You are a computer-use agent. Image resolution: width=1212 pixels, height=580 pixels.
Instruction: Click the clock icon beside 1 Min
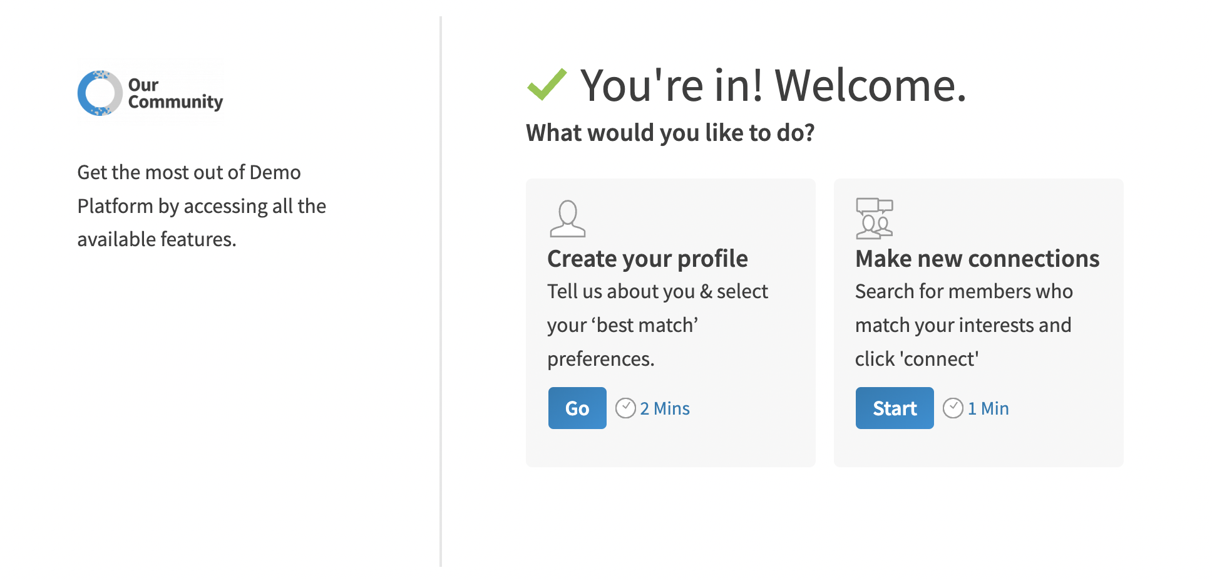(953, 408)
